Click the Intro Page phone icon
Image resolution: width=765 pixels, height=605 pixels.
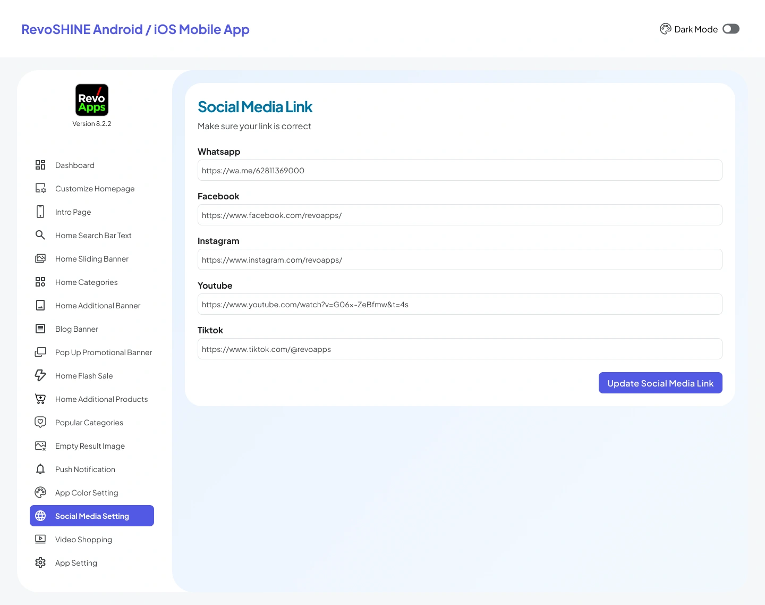coord(40,212)
